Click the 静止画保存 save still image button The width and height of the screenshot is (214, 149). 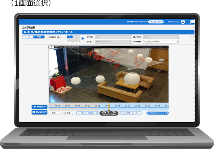pyautogui.click(x=40, y=112)
